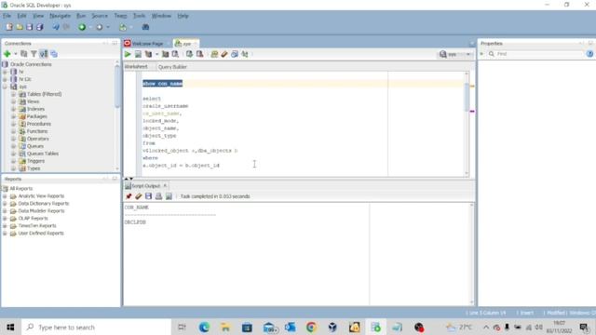The width and height of the screenshot is (596, 335).
Task: Select the Worksheet tab
Action: click(136, 66)
